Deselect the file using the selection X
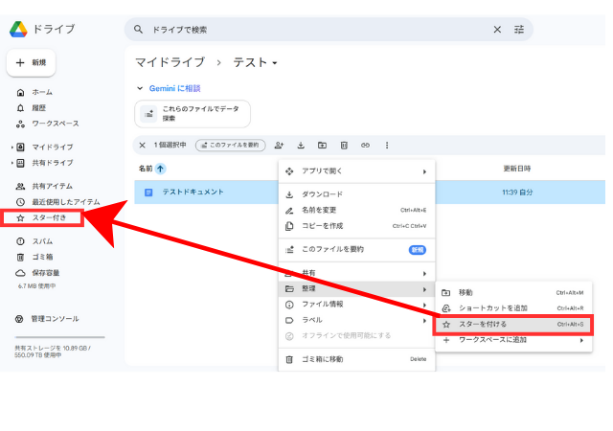This screenshot has width=613, height=431. [143, 146]
